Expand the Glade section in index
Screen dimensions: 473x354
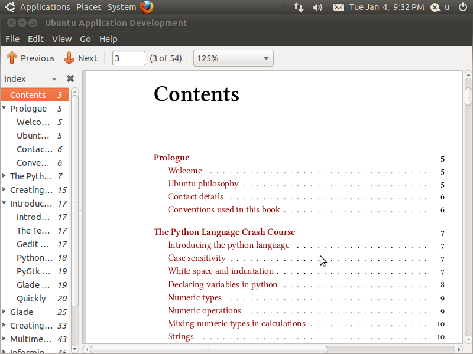click(5, 312)
